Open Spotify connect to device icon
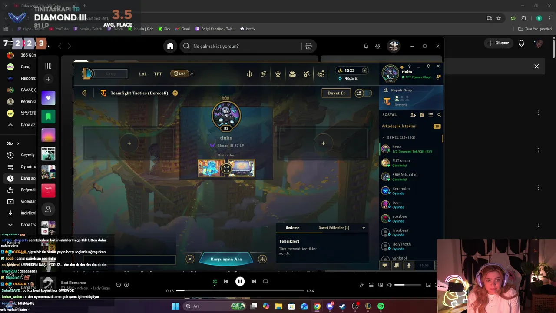Screen dimensions: 556x313 coord(381,285)
